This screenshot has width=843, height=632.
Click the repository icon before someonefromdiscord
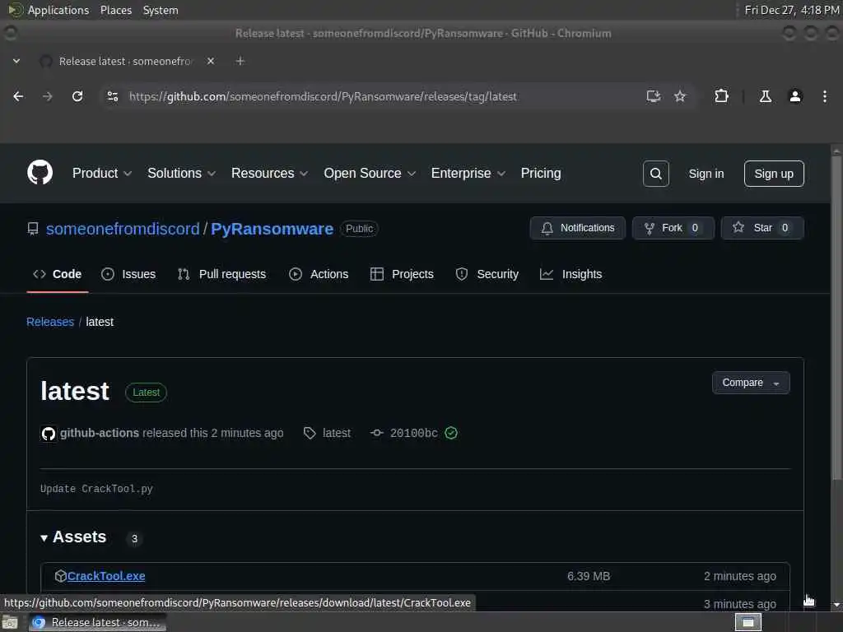tap(33, 229)
